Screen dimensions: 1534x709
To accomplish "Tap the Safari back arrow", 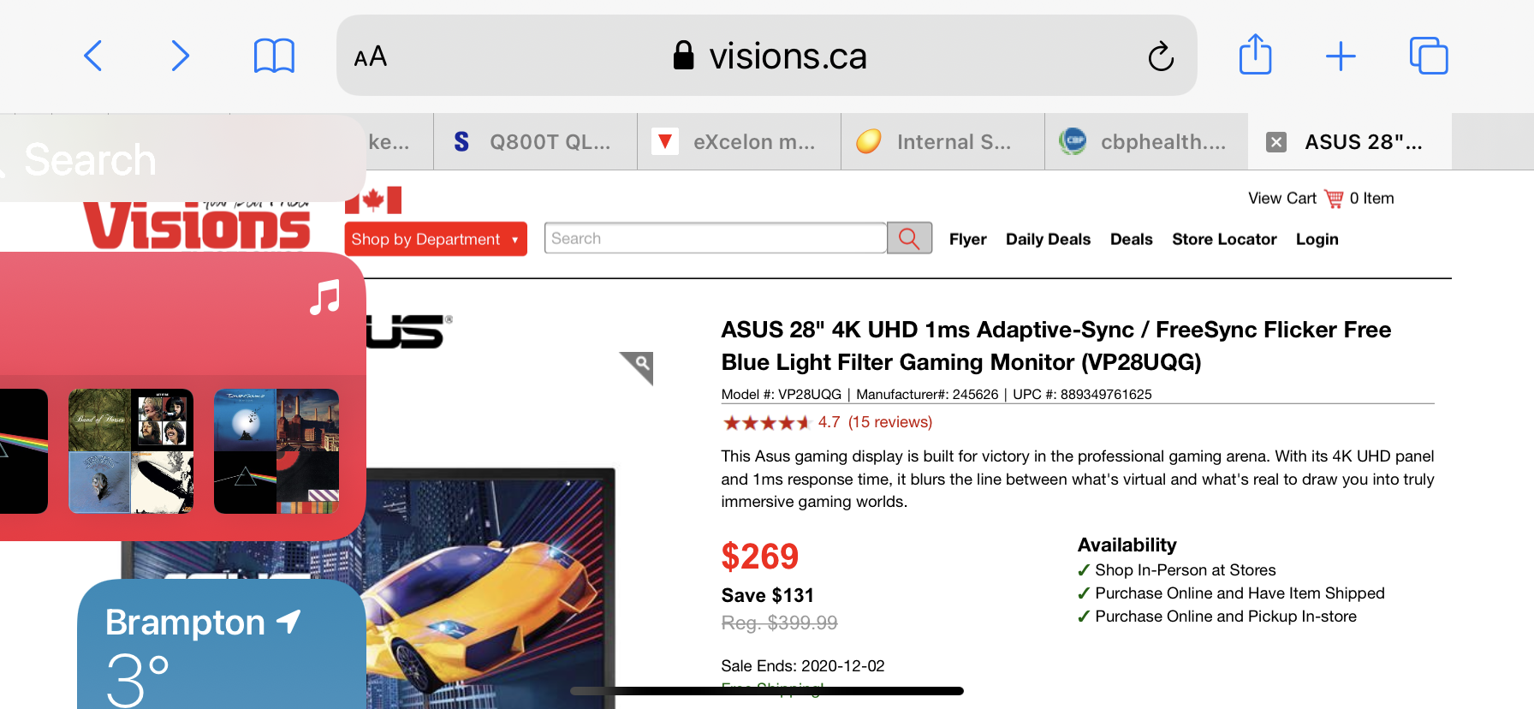I will click(x=93, y=57).
